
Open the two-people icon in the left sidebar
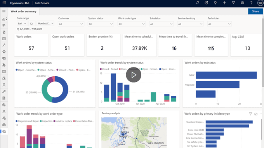pyautogui.click(x=4, y=45)
